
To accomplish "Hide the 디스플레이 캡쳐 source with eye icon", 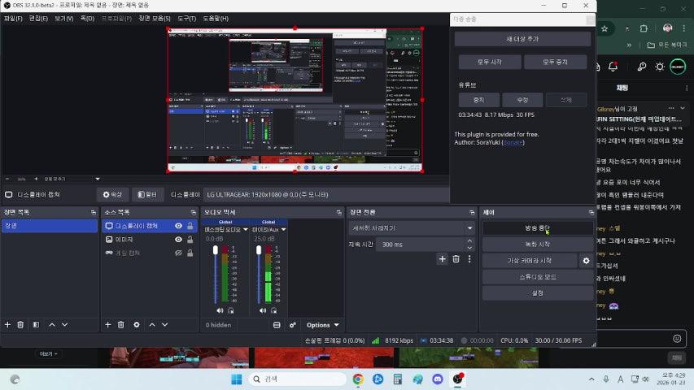I will point(178,227).
